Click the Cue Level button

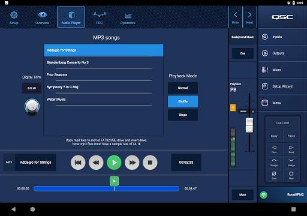pos(282,123)
